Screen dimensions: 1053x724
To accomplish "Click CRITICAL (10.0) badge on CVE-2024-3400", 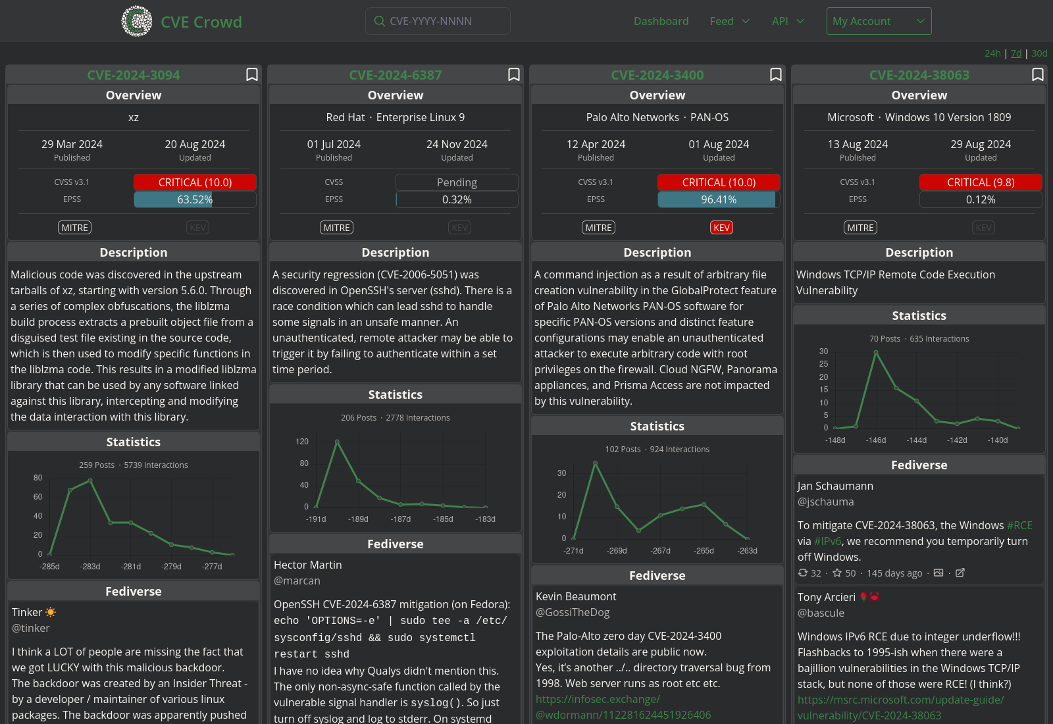I will tap(719, 182).
